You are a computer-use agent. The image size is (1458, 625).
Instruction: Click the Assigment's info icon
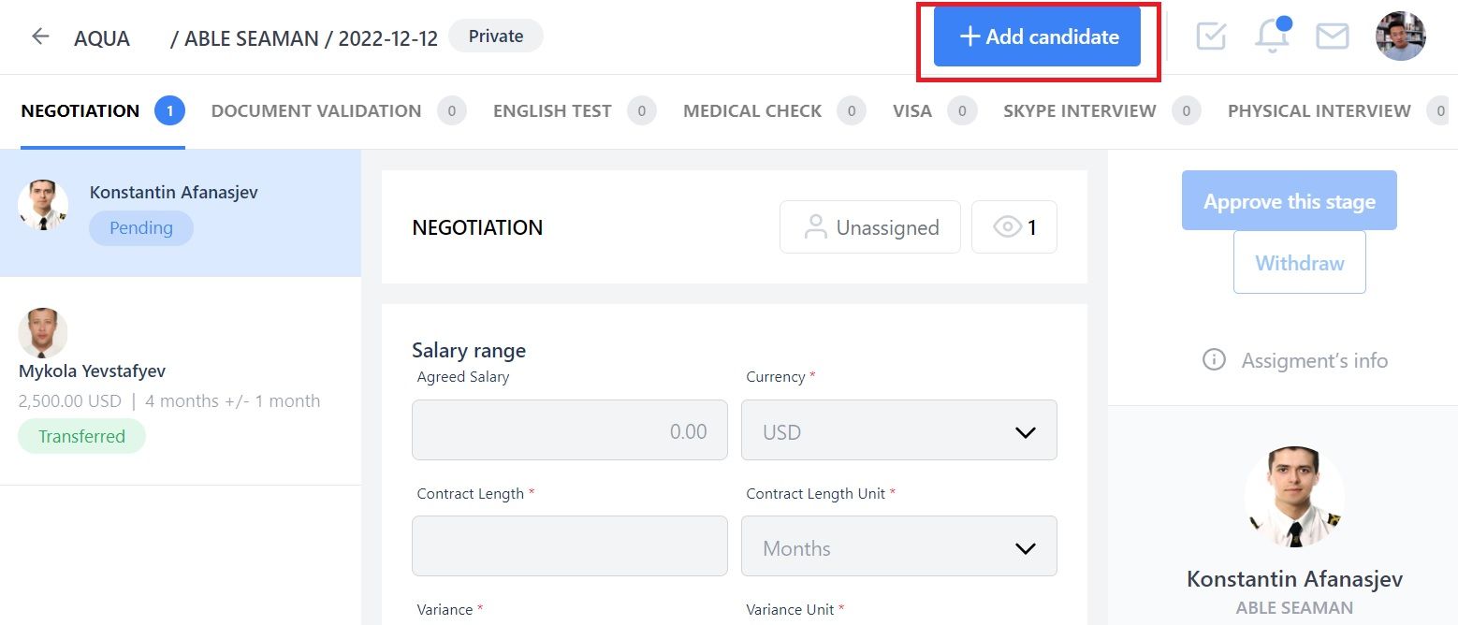pos(1214,360)
